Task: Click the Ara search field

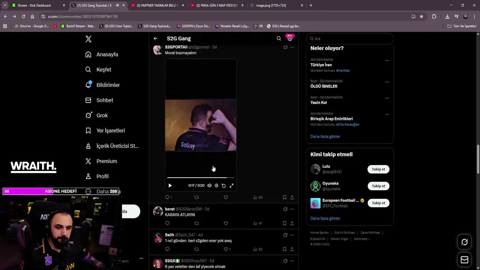Action: (350, 39)
